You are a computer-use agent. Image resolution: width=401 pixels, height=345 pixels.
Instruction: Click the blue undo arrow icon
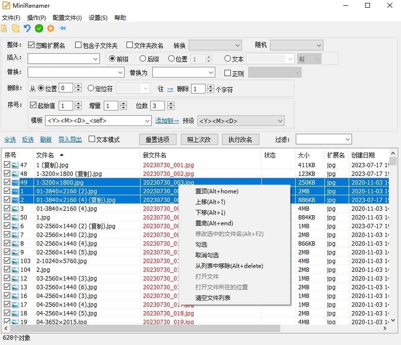(x=27, y=28)
